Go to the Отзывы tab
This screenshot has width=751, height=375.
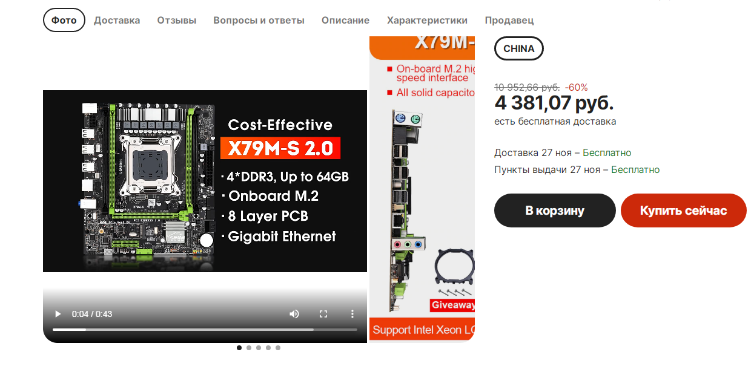(177, 20)
